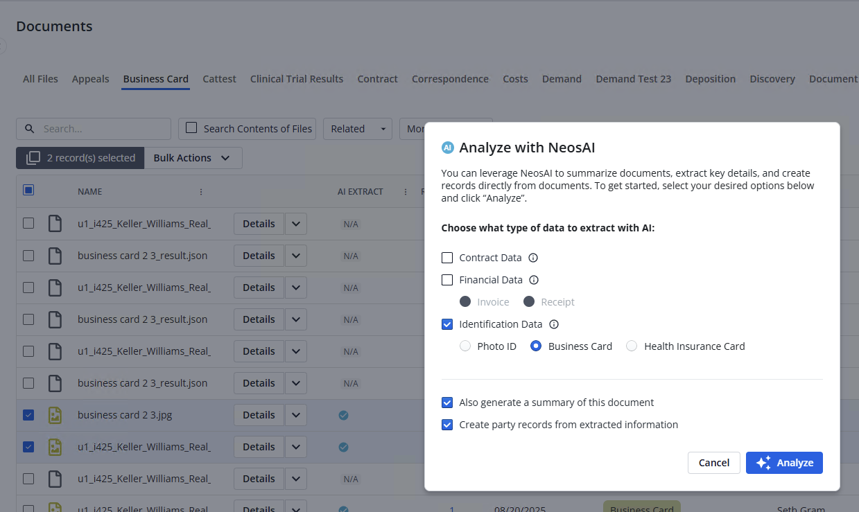Expand the Bulk Actions dropdown

(x=193, y=158)
